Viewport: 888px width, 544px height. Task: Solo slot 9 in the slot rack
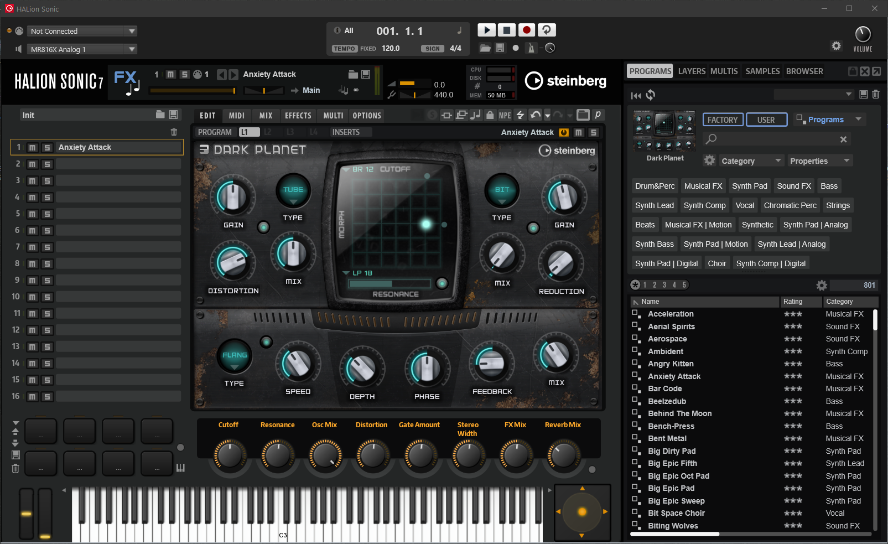point(47,280)
